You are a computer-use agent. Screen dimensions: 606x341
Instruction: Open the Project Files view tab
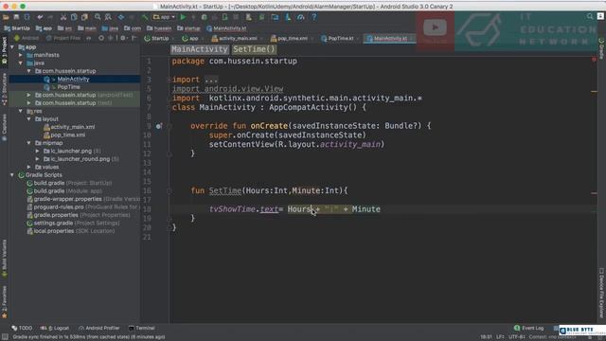63,38
